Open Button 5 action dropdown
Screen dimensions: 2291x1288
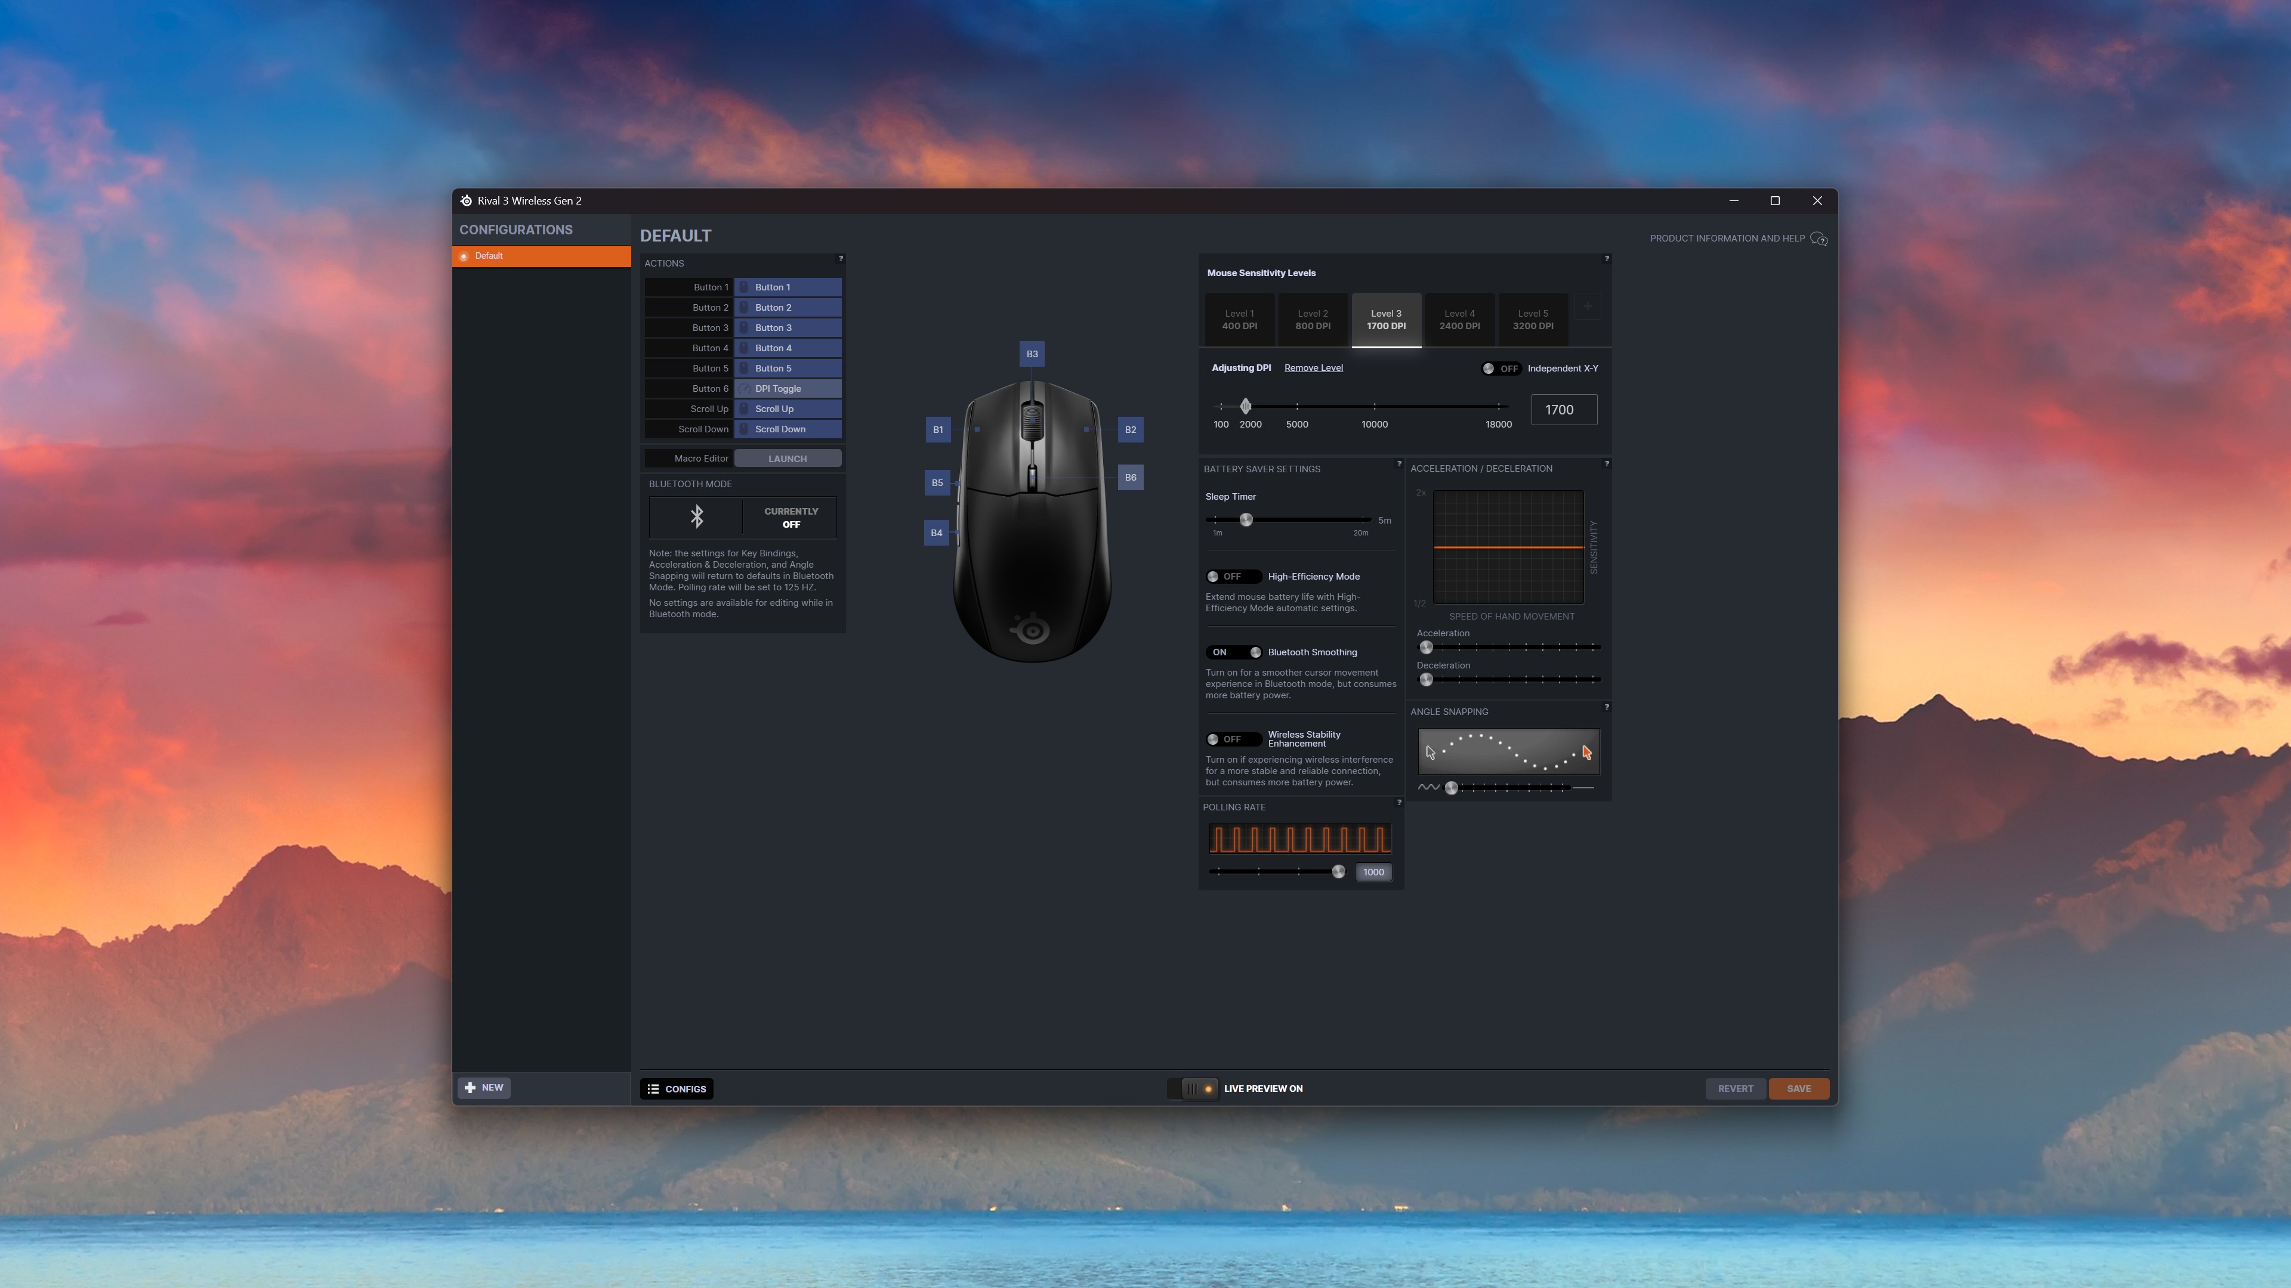click(x=788, y=368)
